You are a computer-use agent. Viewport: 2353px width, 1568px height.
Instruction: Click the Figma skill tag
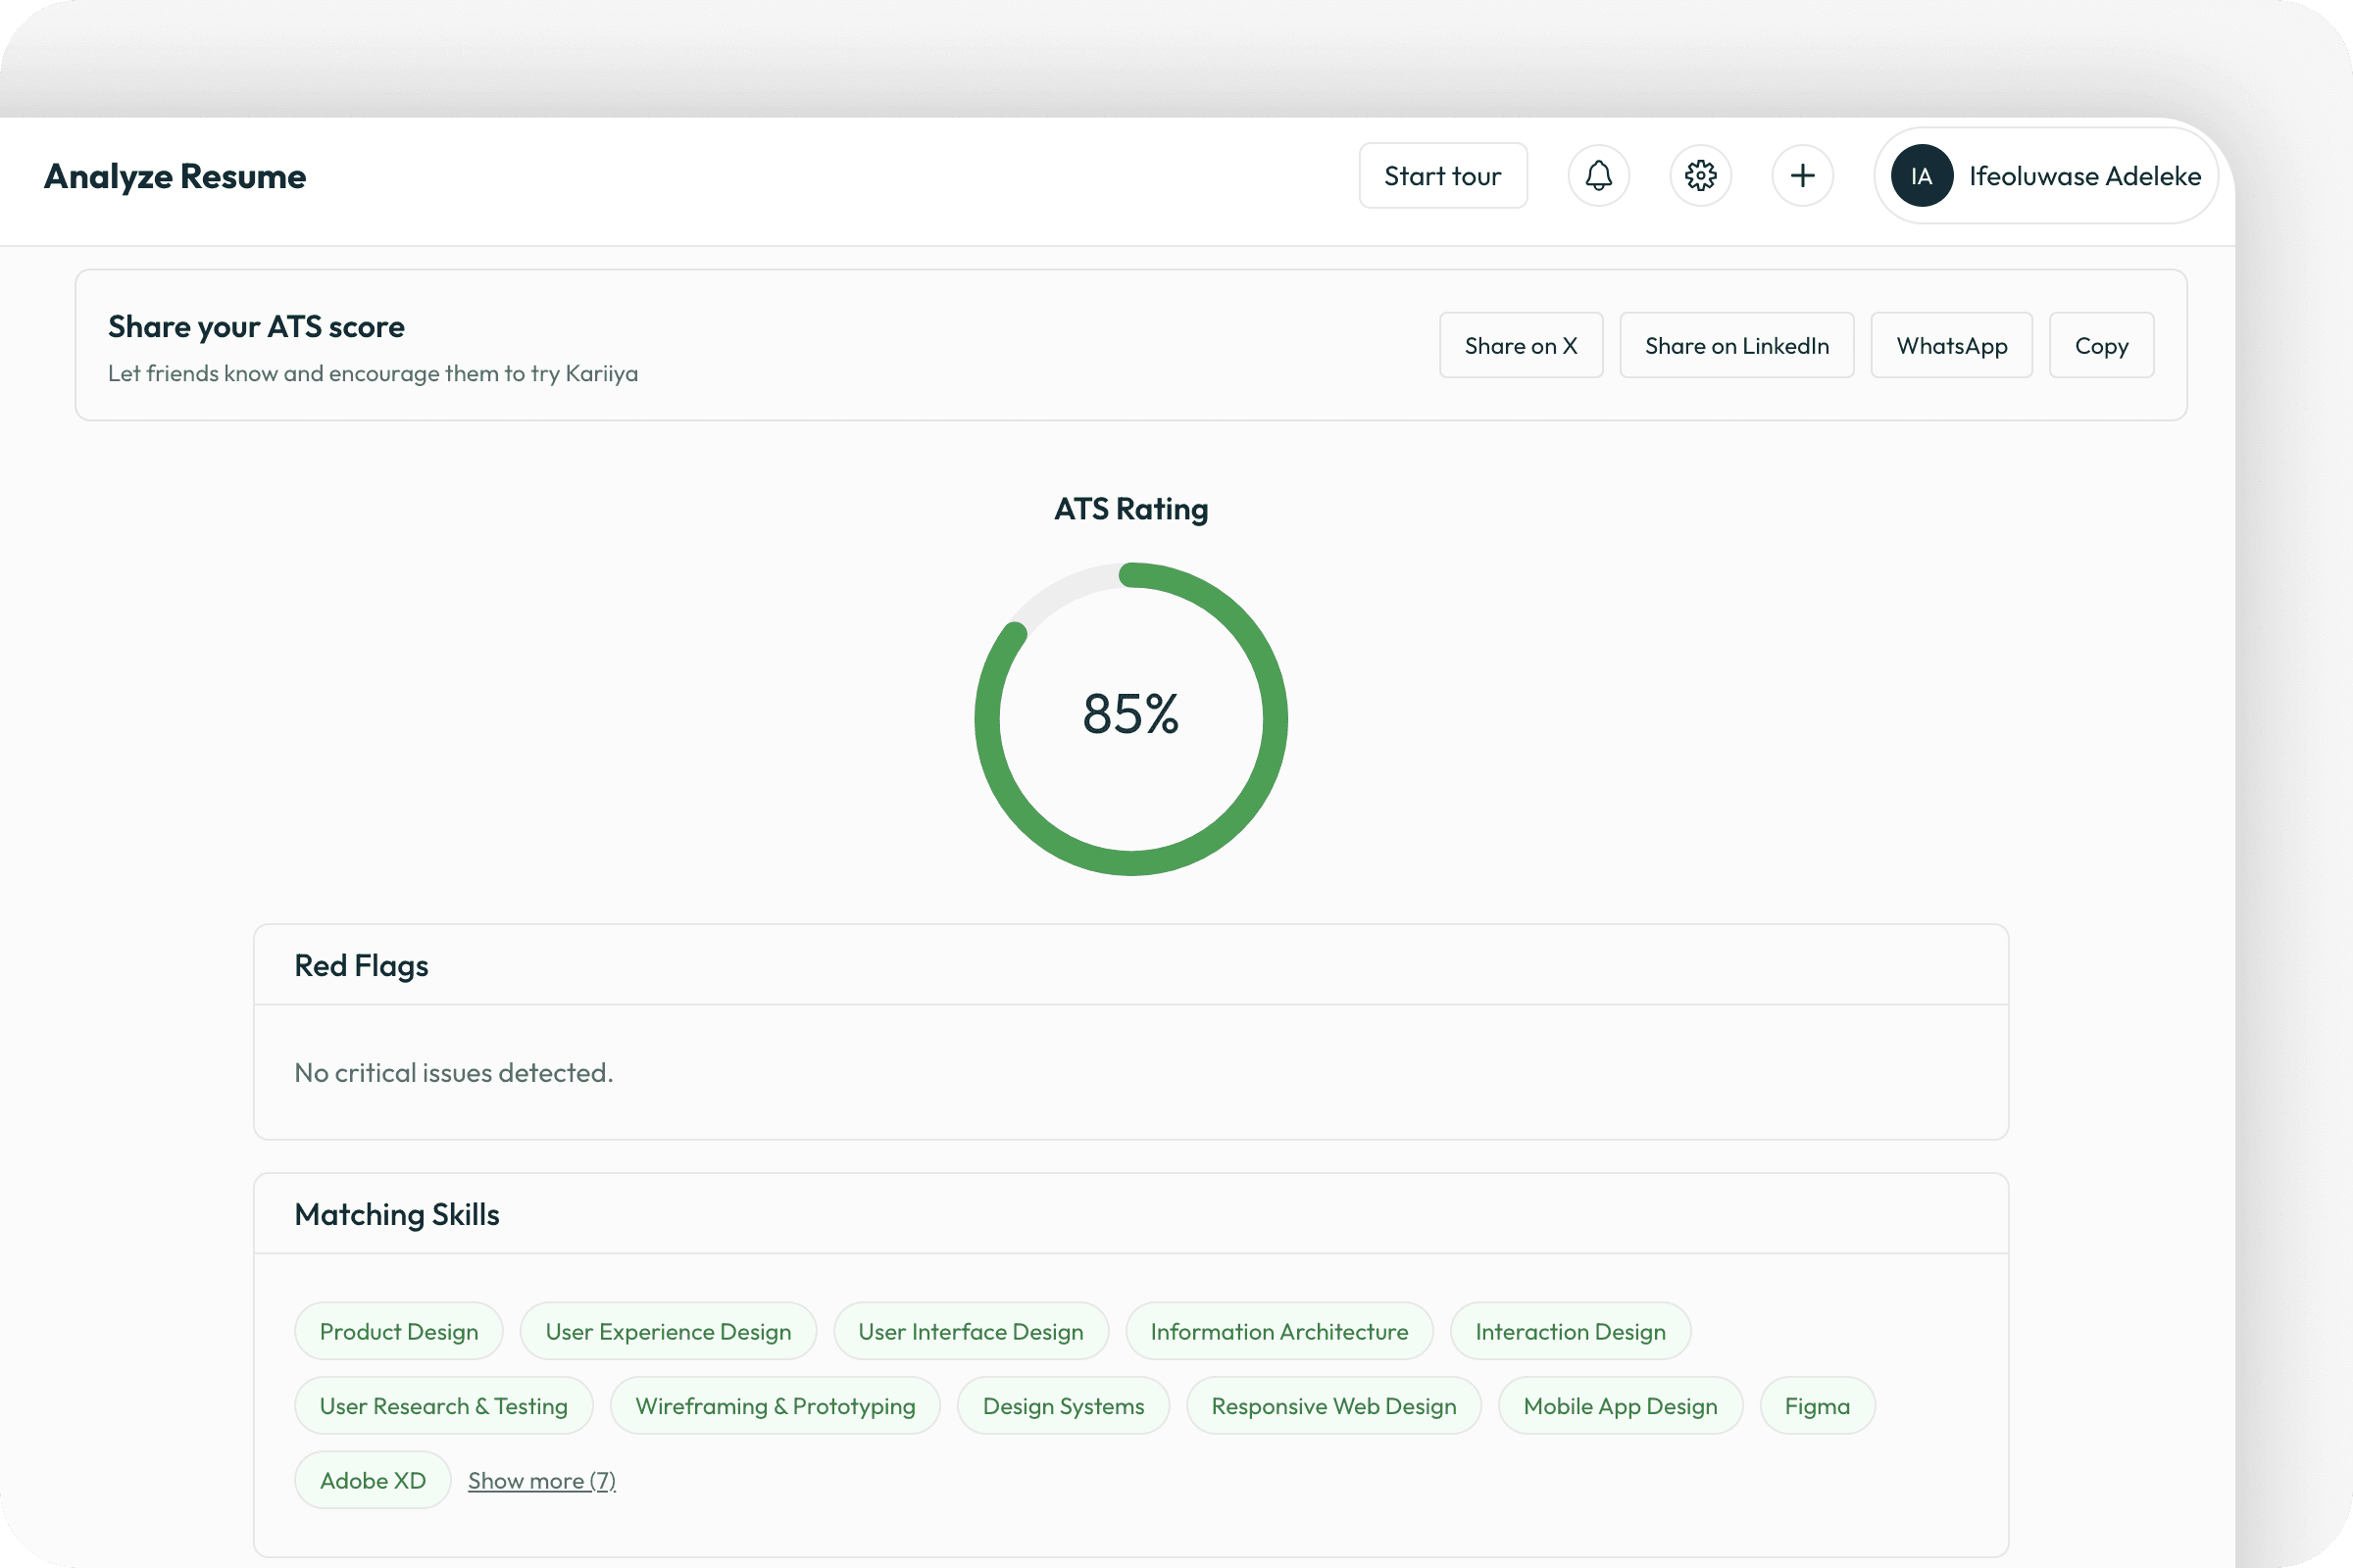coord(1818,1406)
